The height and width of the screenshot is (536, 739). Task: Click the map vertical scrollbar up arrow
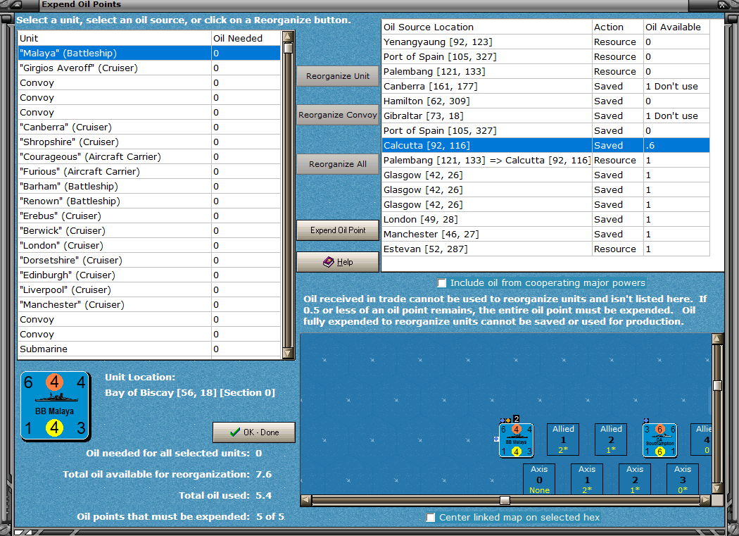(x=717, y=338)
